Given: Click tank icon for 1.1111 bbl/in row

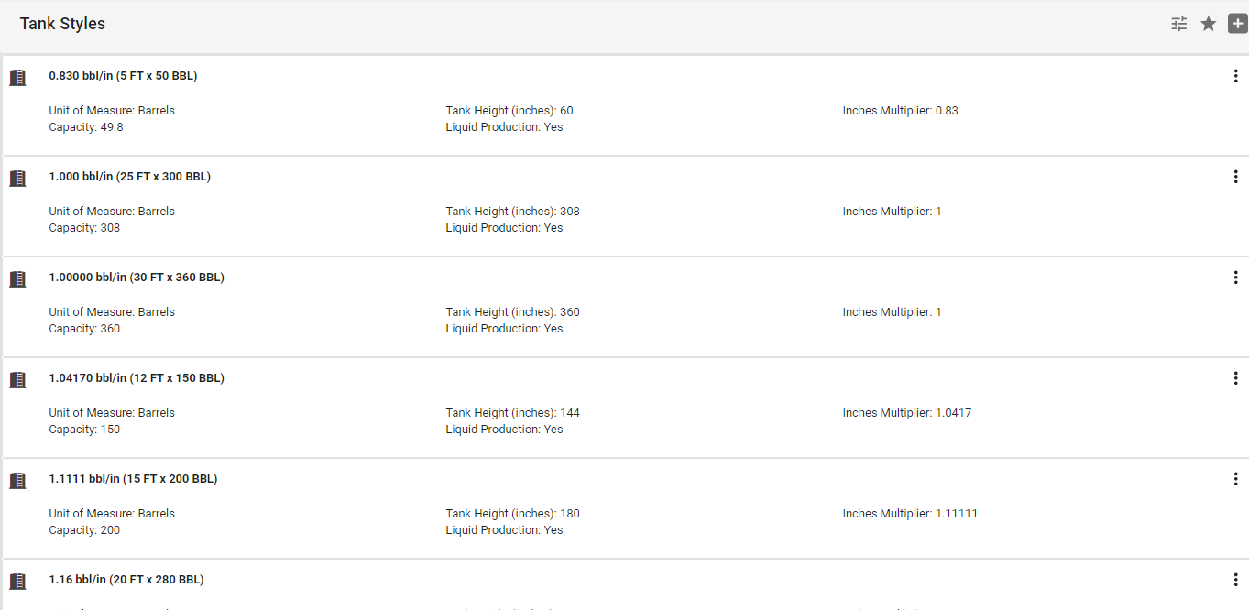Looking at the screenshot, I should coord(17,481).
